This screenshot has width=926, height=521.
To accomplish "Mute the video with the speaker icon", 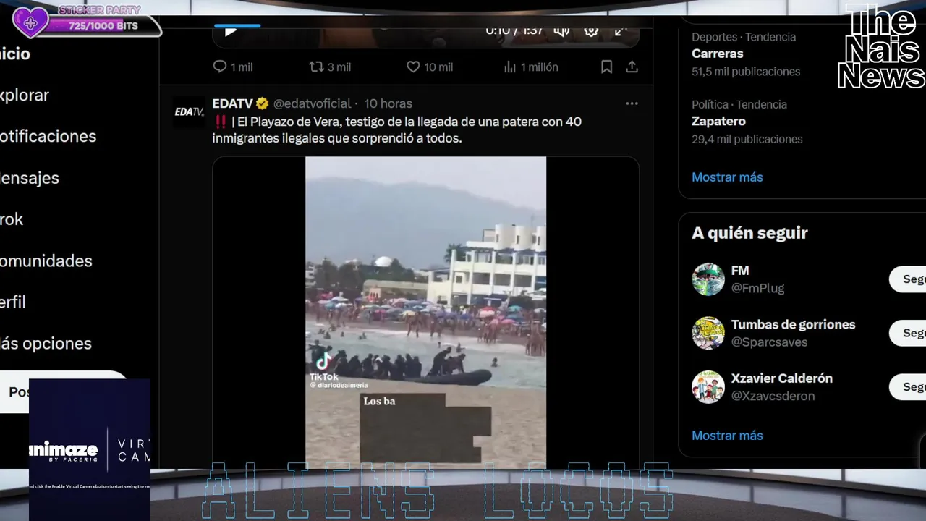I will (x=561, y=31).
